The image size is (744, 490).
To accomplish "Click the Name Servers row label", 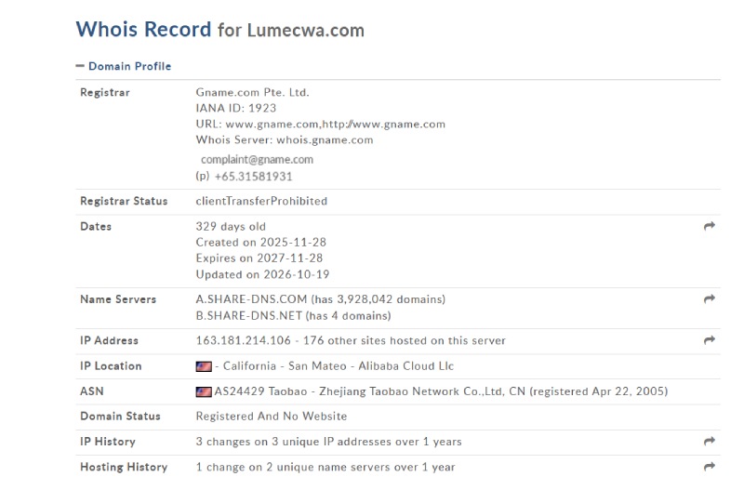I will [x=118, y=299].
